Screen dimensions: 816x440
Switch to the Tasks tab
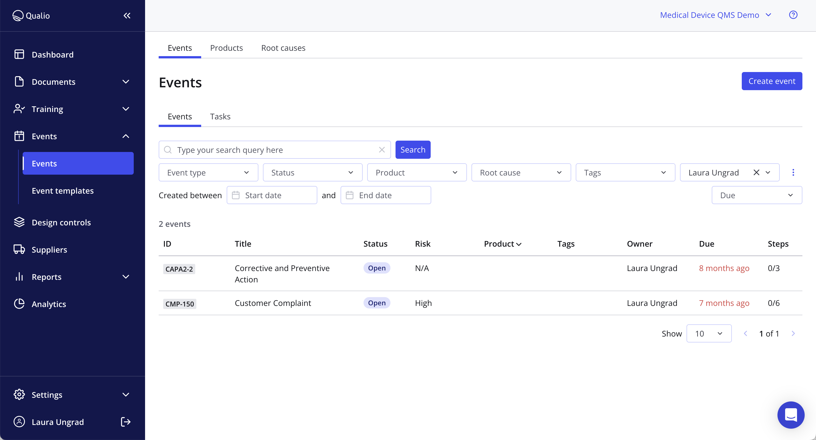pos(220,116)
